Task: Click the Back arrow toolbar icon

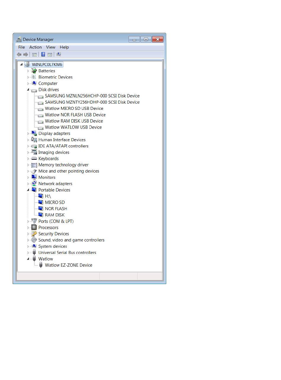Action: pyautogui.click(x=19, y=54)
